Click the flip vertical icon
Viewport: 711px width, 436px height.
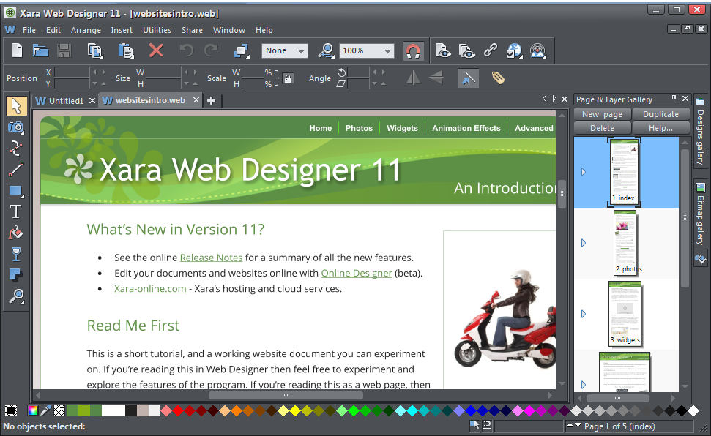(436, 78)
